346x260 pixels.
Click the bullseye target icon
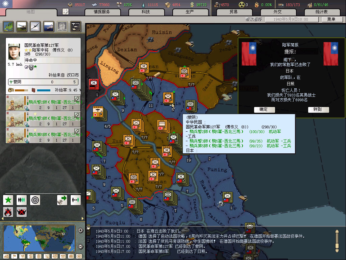pos(35,200)
